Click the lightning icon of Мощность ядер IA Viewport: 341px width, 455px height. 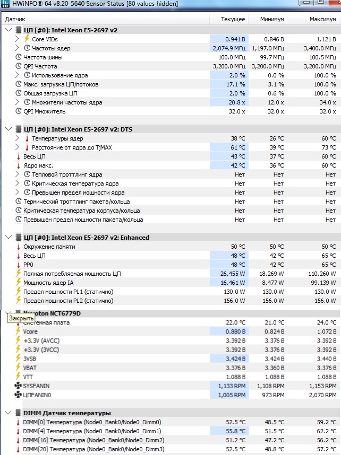(18, 282)
